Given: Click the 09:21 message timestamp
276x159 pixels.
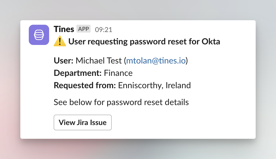Looking at the screenshot, I should pyautogui.click(x=103, y=29).
